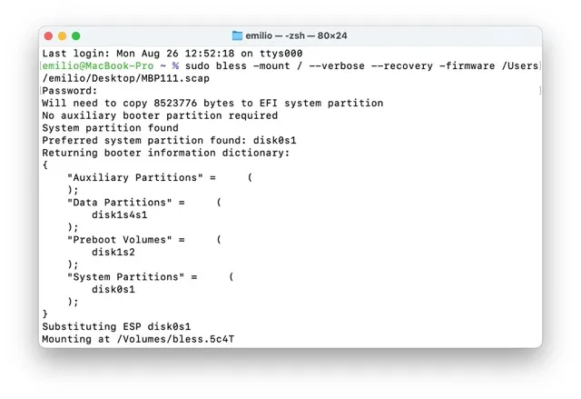Click the "Auxiliary Partitions" dictionary key

coord(135,177)
